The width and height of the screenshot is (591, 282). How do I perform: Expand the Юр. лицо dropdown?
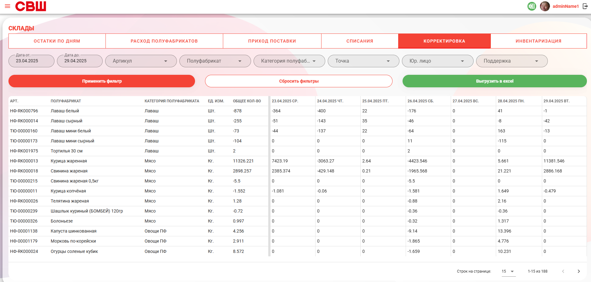click(x=438, y=61)
